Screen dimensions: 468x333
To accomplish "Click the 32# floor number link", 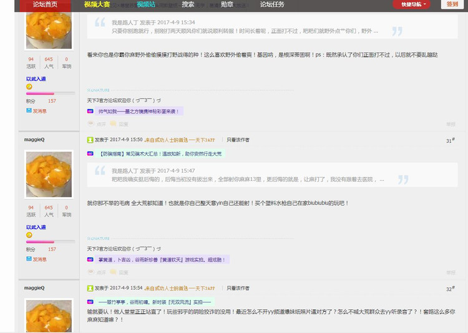I will [x=451, y=289].
